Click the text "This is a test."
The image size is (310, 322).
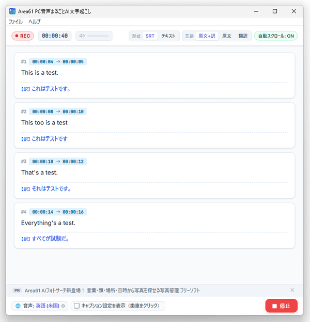40,73
